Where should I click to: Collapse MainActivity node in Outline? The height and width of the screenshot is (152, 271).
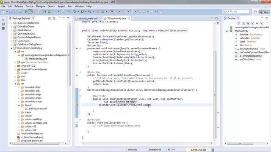[227, 31]
